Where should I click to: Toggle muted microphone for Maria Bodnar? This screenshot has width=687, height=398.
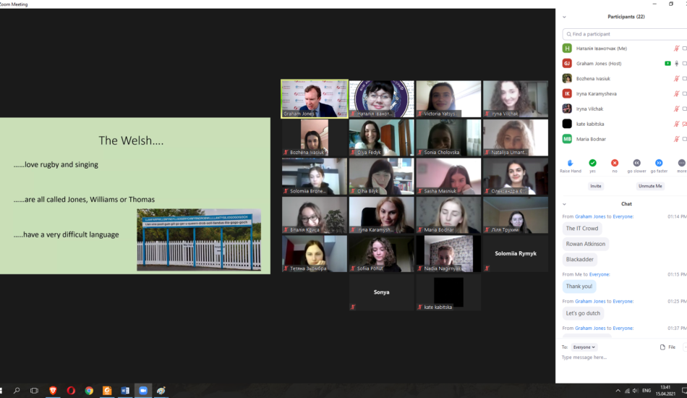676,139
